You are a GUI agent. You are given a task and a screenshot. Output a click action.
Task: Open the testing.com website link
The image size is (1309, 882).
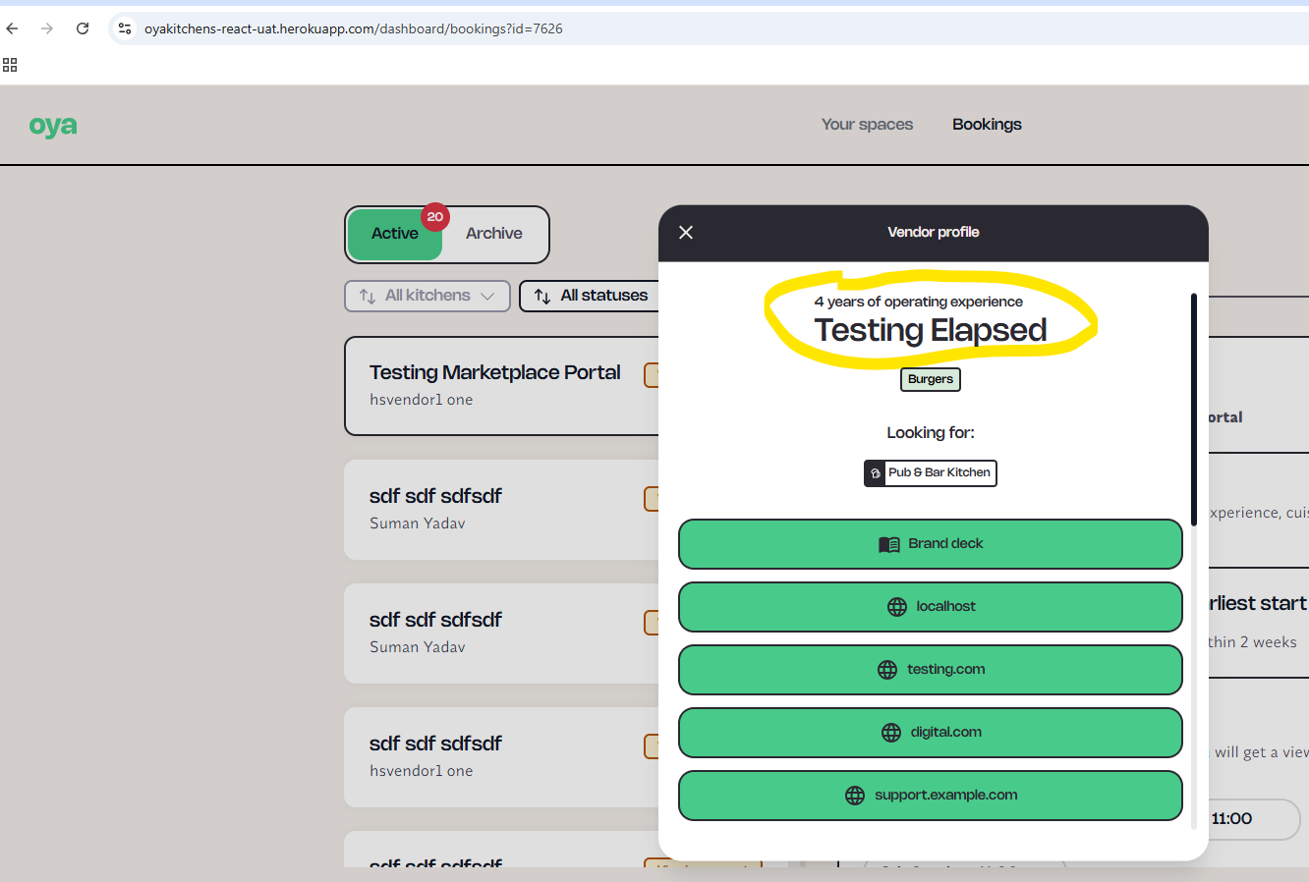930,670
